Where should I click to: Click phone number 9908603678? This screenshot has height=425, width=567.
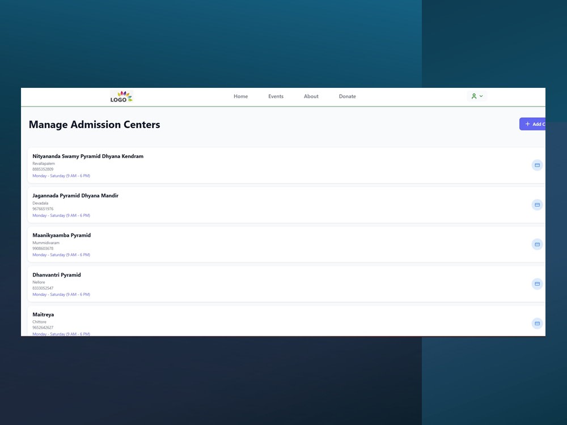pyautogui.click(x=43, y=248)
